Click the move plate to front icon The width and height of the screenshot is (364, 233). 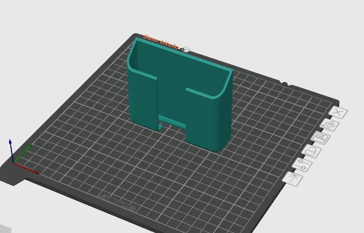(x=292, y=179)
